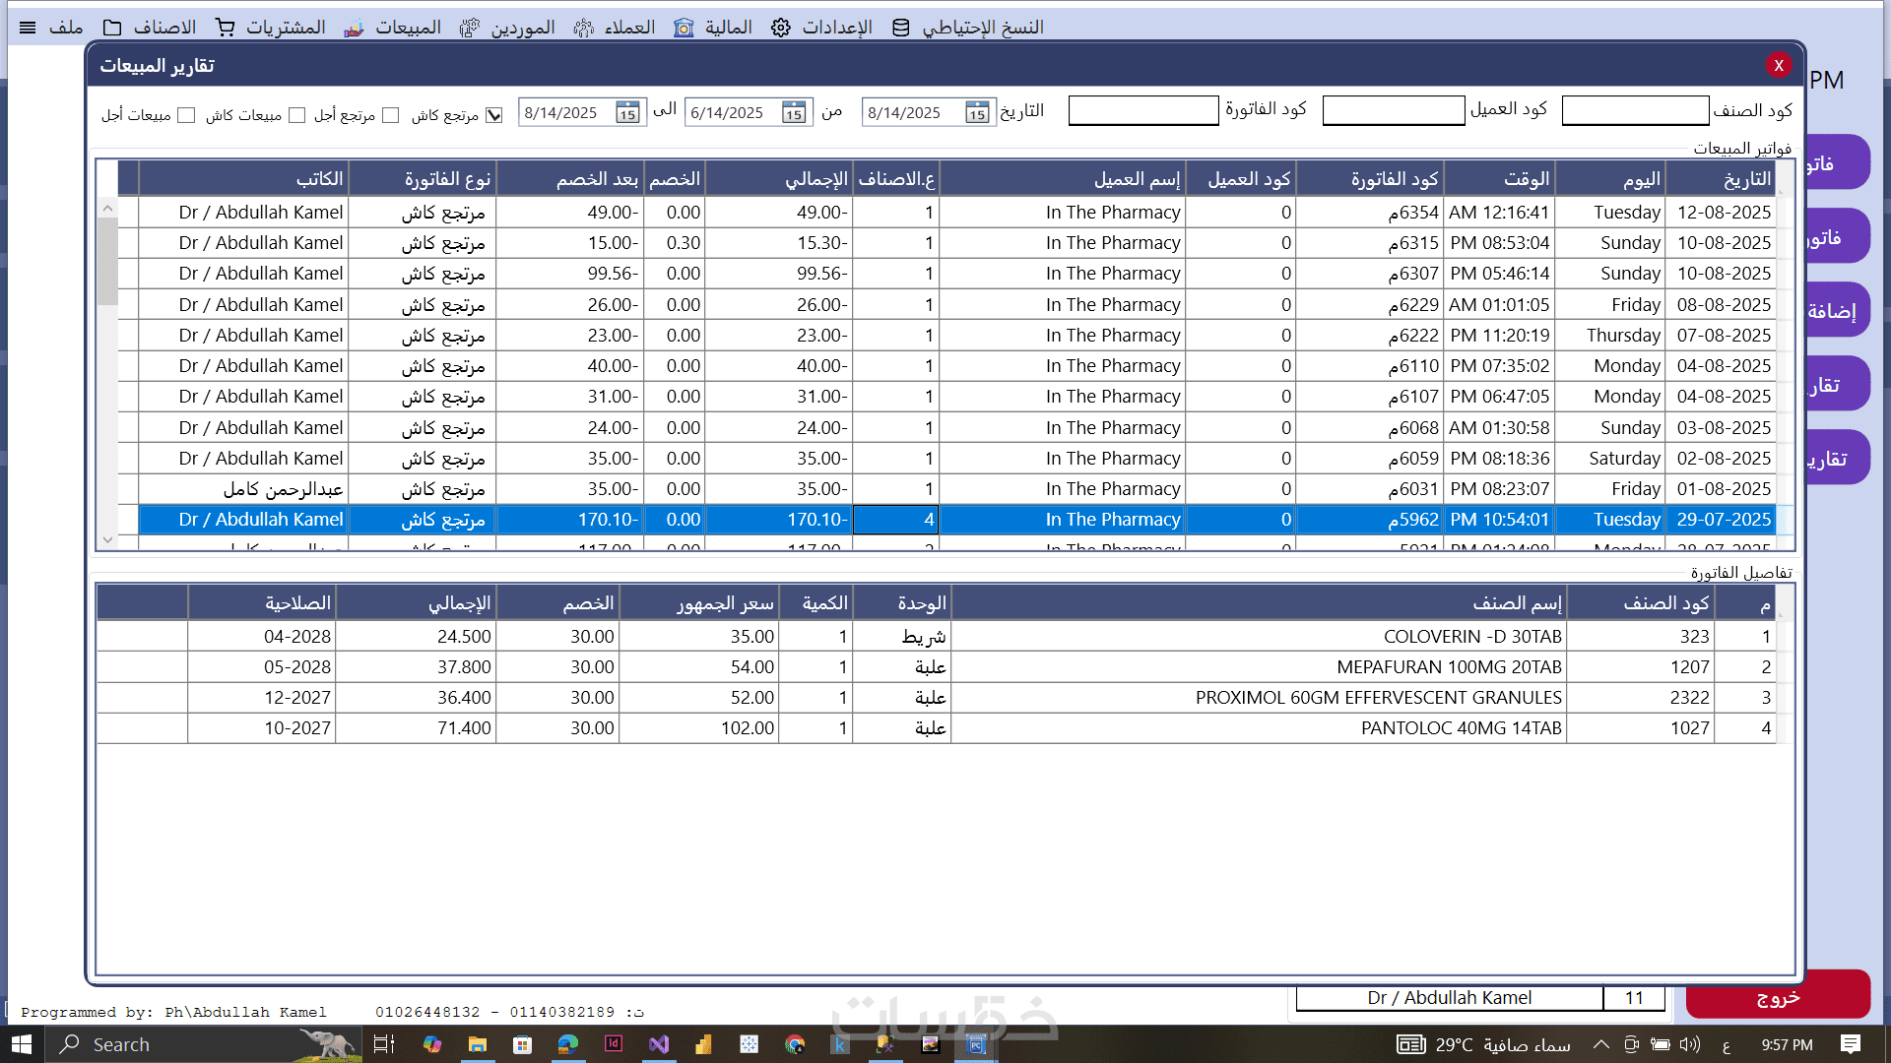
Task: Click the invoices list scroll-down arrow
Action: [x=107, y=539]
